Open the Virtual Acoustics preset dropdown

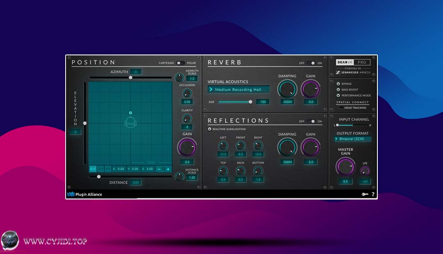coord(238,89)
